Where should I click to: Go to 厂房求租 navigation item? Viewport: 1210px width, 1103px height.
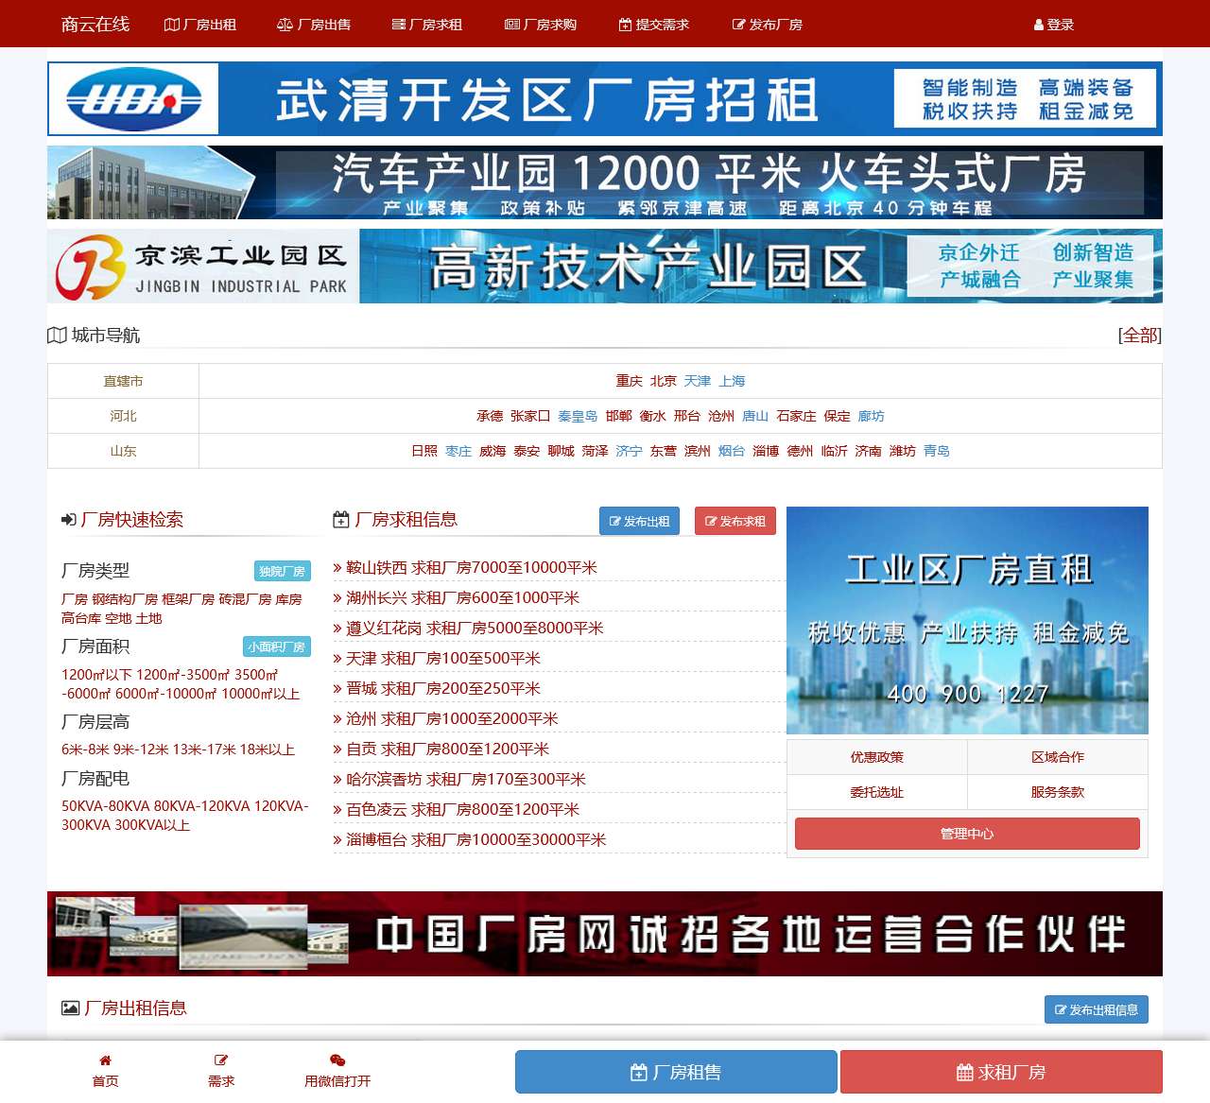[x=427, y=25]
